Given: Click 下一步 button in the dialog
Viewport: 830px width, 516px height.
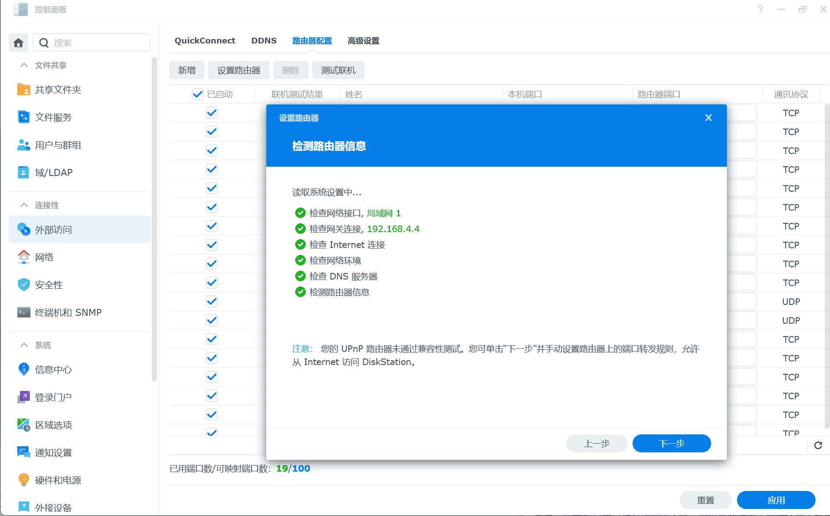Looking at the screenshot, I should click(x=671, y=443).
